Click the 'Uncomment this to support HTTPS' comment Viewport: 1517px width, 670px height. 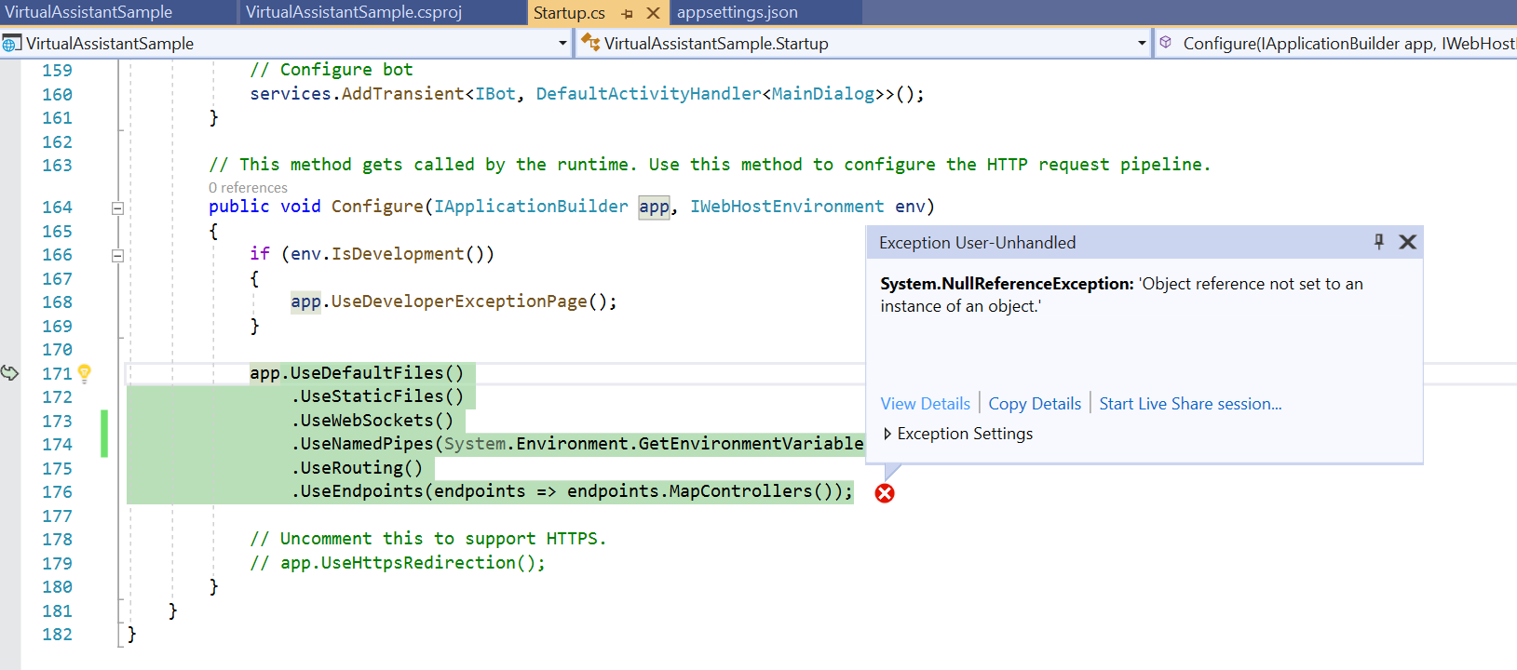tap(428, 539)
